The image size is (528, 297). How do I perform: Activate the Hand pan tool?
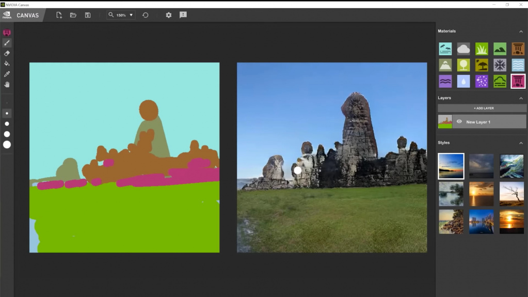coord(7,84)
